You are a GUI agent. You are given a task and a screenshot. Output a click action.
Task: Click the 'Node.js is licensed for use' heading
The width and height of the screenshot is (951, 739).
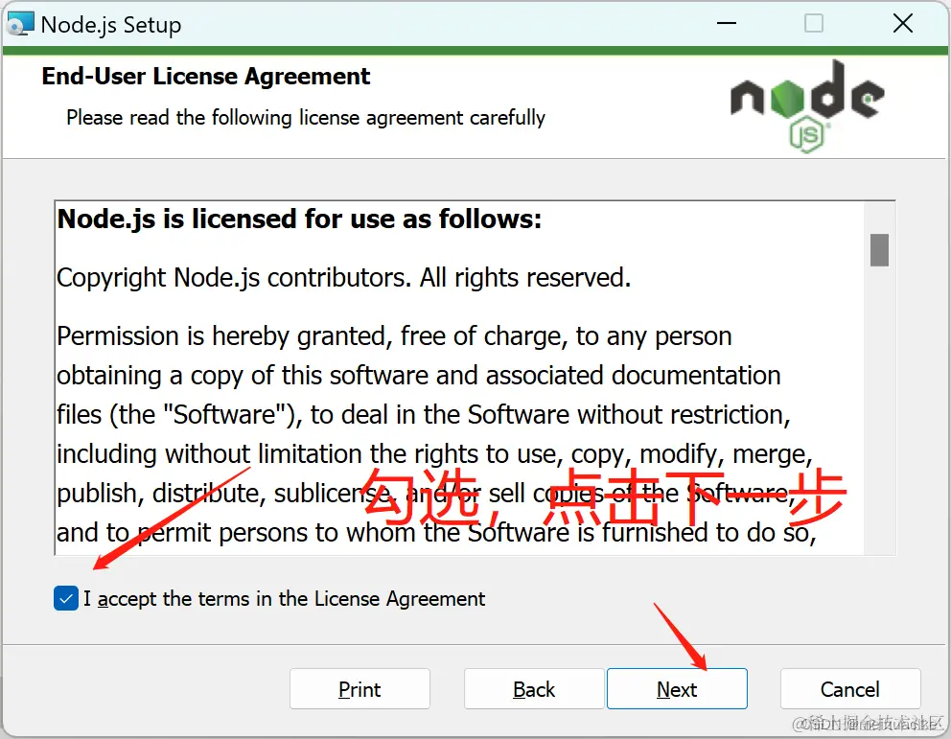click(299, 219)
